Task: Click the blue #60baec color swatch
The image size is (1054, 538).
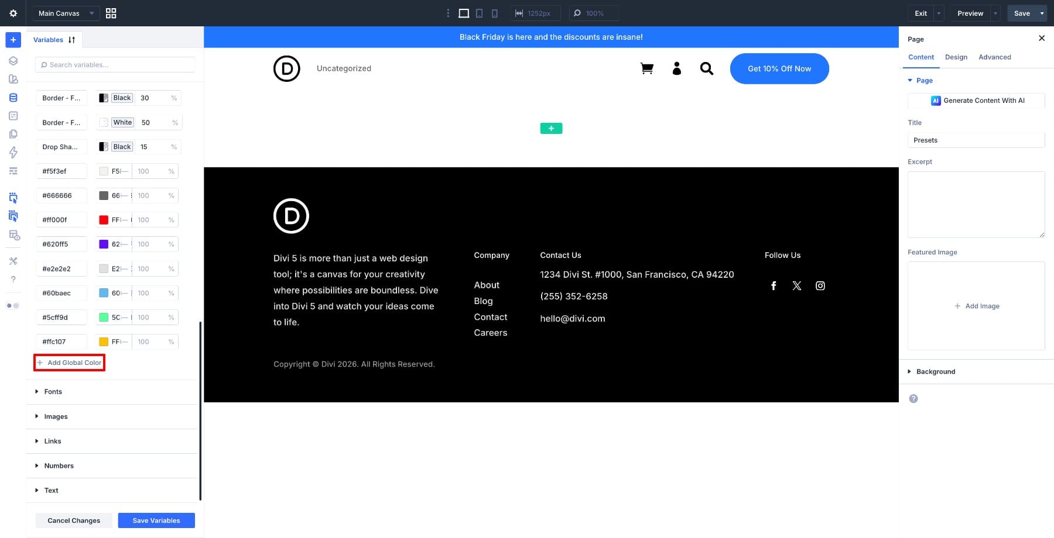Action: click(x=104, y=293)
